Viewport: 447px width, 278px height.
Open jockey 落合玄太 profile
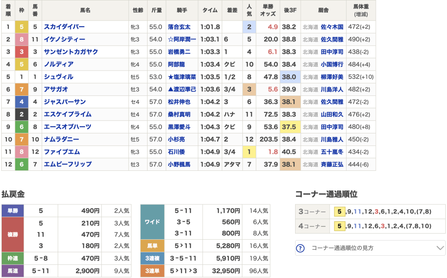click(x=179, y=27)
